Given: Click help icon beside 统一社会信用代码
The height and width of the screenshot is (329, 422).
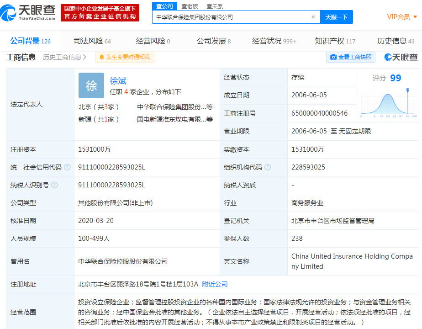Looking at the screenshot, I should click(x=67, y=167).
